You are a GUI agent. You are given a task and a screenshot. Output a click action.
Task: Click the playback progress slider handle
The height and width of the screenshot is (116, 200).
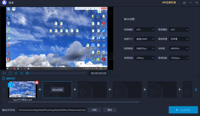tap(27, 73)
